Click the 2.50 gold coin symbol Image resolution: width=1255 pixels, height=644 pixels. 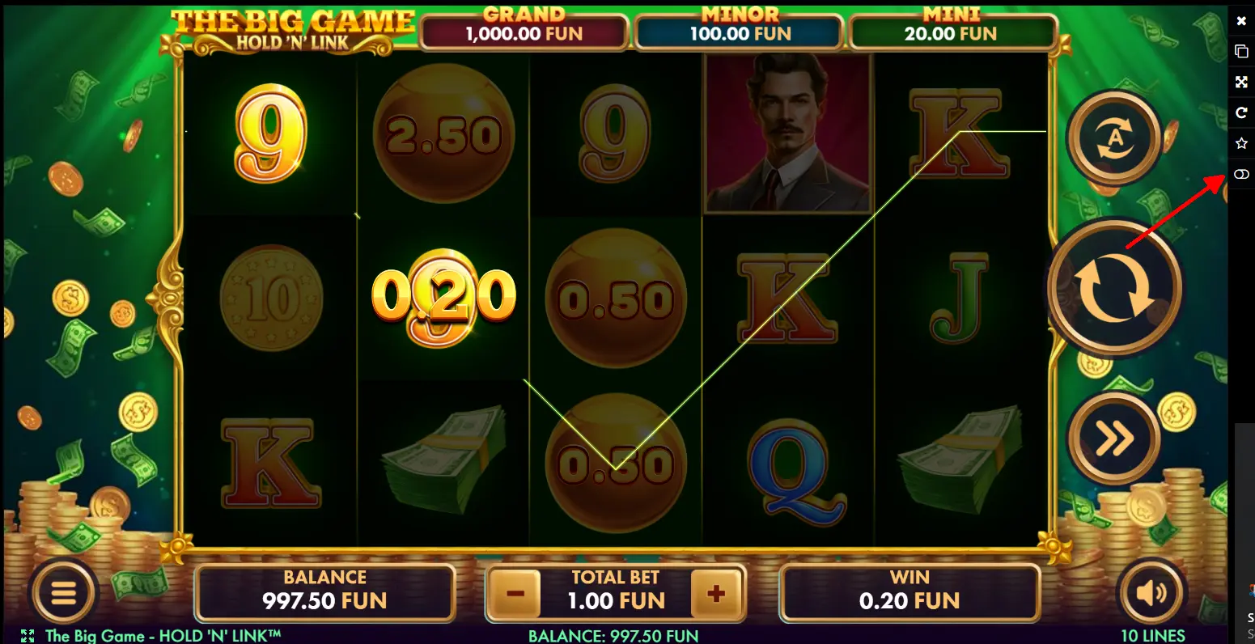click(x=443, y=134)
